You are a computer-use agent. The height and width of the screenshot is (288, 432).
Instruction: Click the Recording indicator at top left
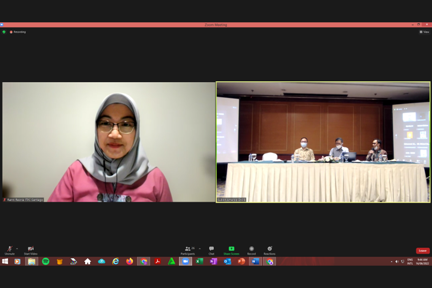[x=18, y=32]
